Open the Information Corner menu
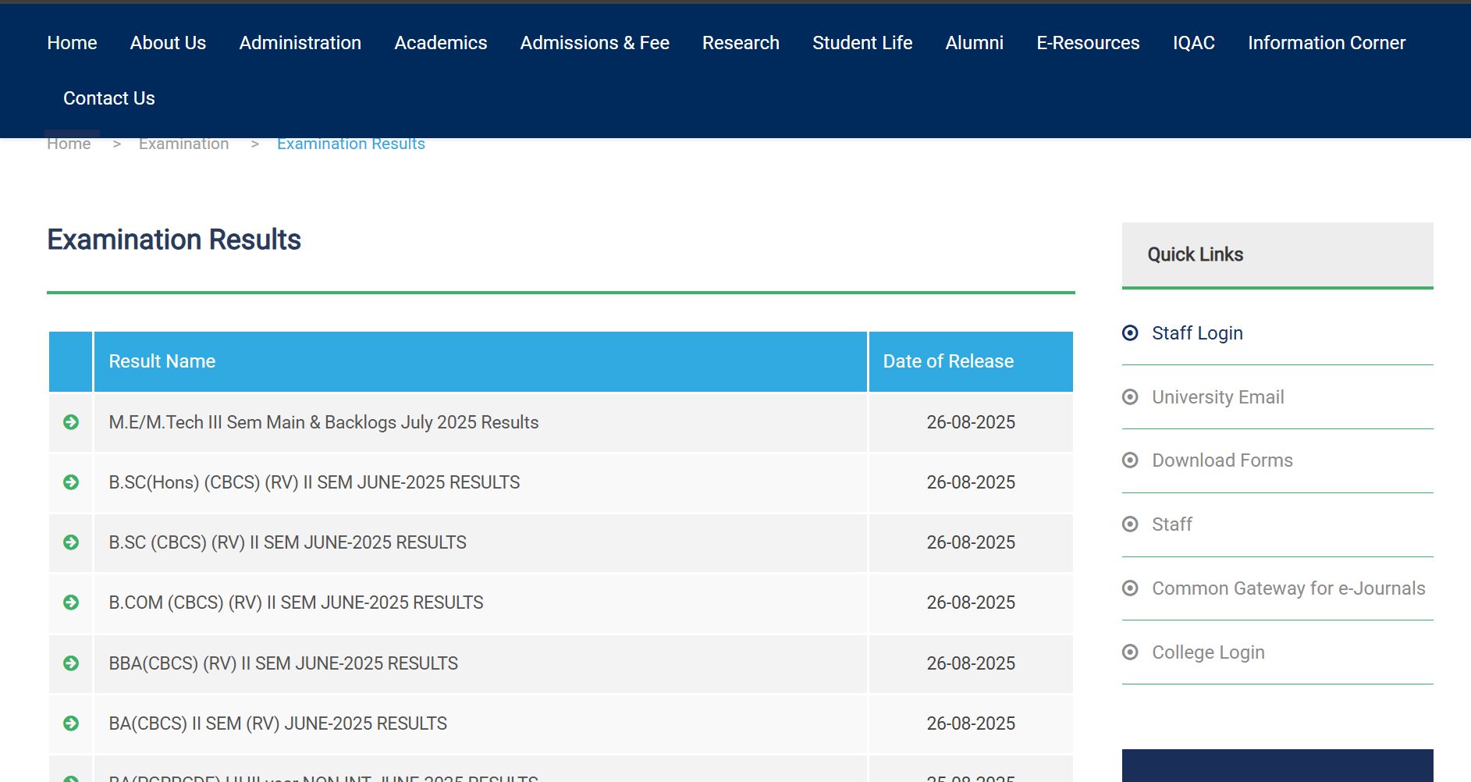The width and height of the screenshot is (1471, 782). [1326, 43]
